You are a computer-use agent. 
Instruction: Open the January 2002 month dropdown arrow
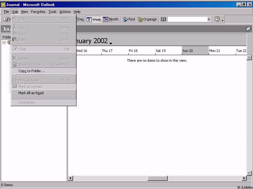pos(111,43)
